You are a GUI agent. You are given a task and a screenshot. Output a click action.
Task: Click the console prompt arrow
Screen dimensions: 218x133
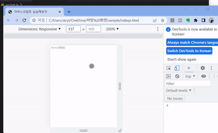point(167,105)
